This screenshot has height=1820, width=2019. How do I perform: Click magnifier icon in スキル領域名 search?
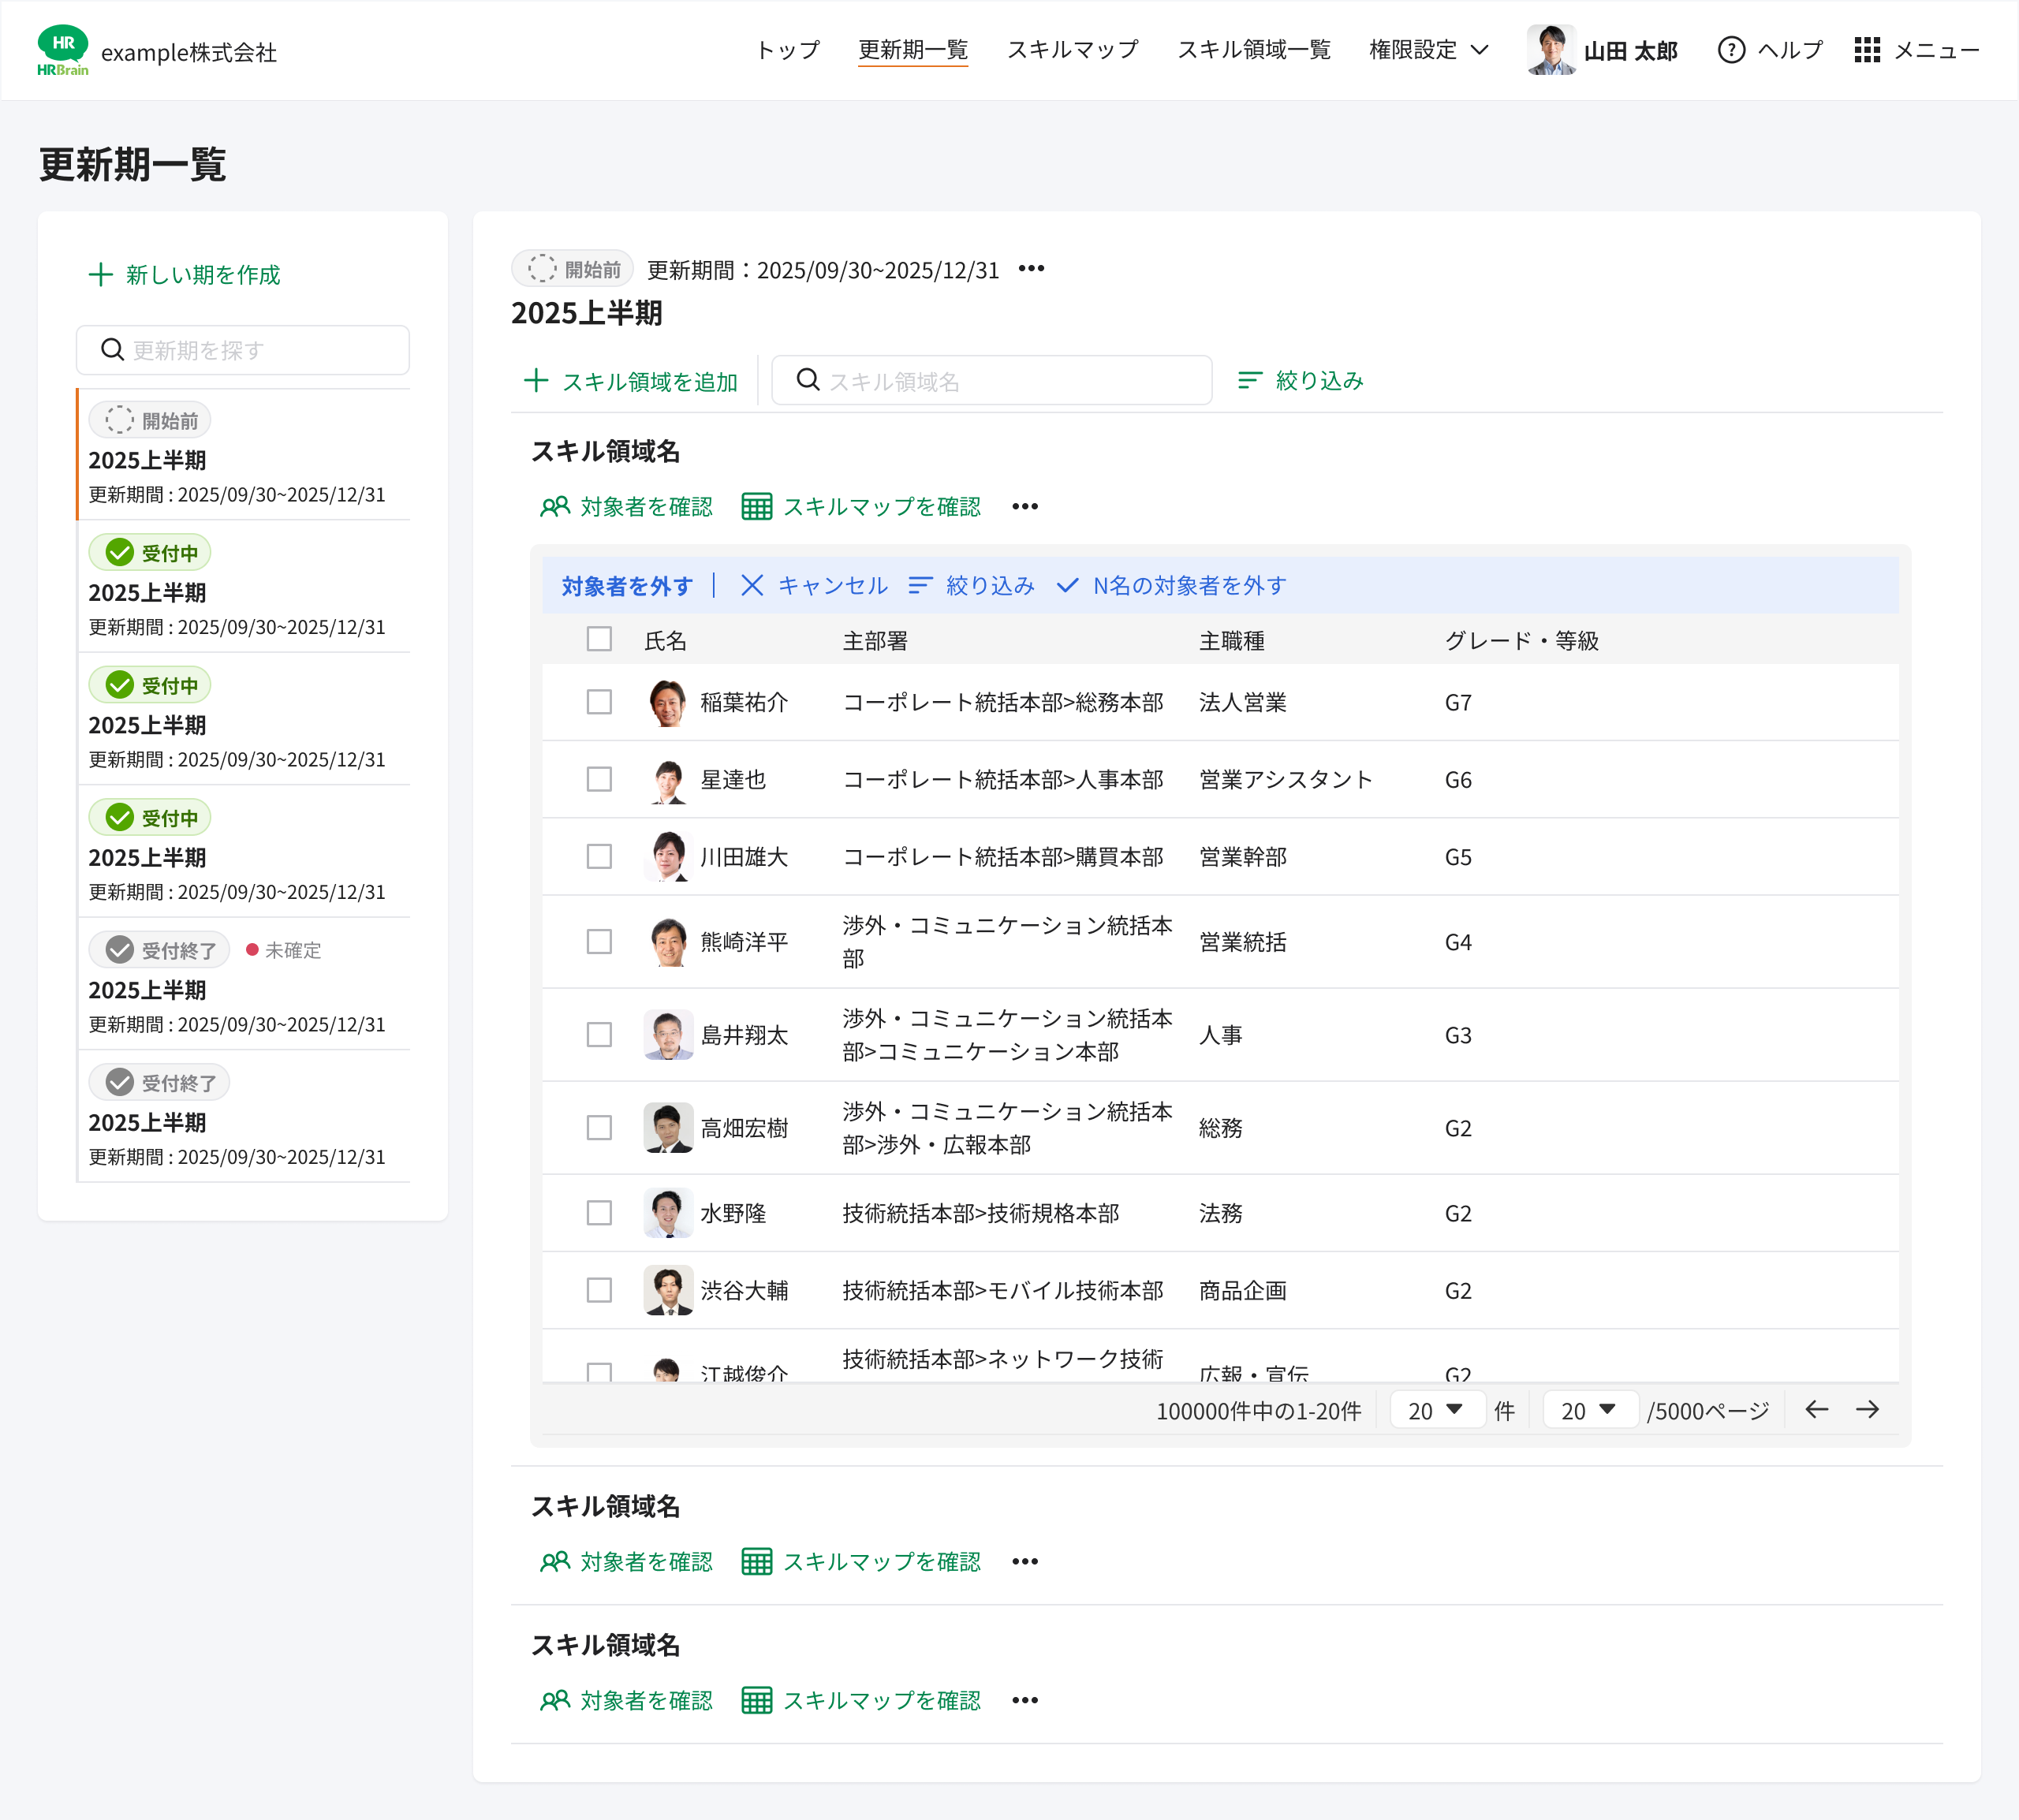coord(808,380)
